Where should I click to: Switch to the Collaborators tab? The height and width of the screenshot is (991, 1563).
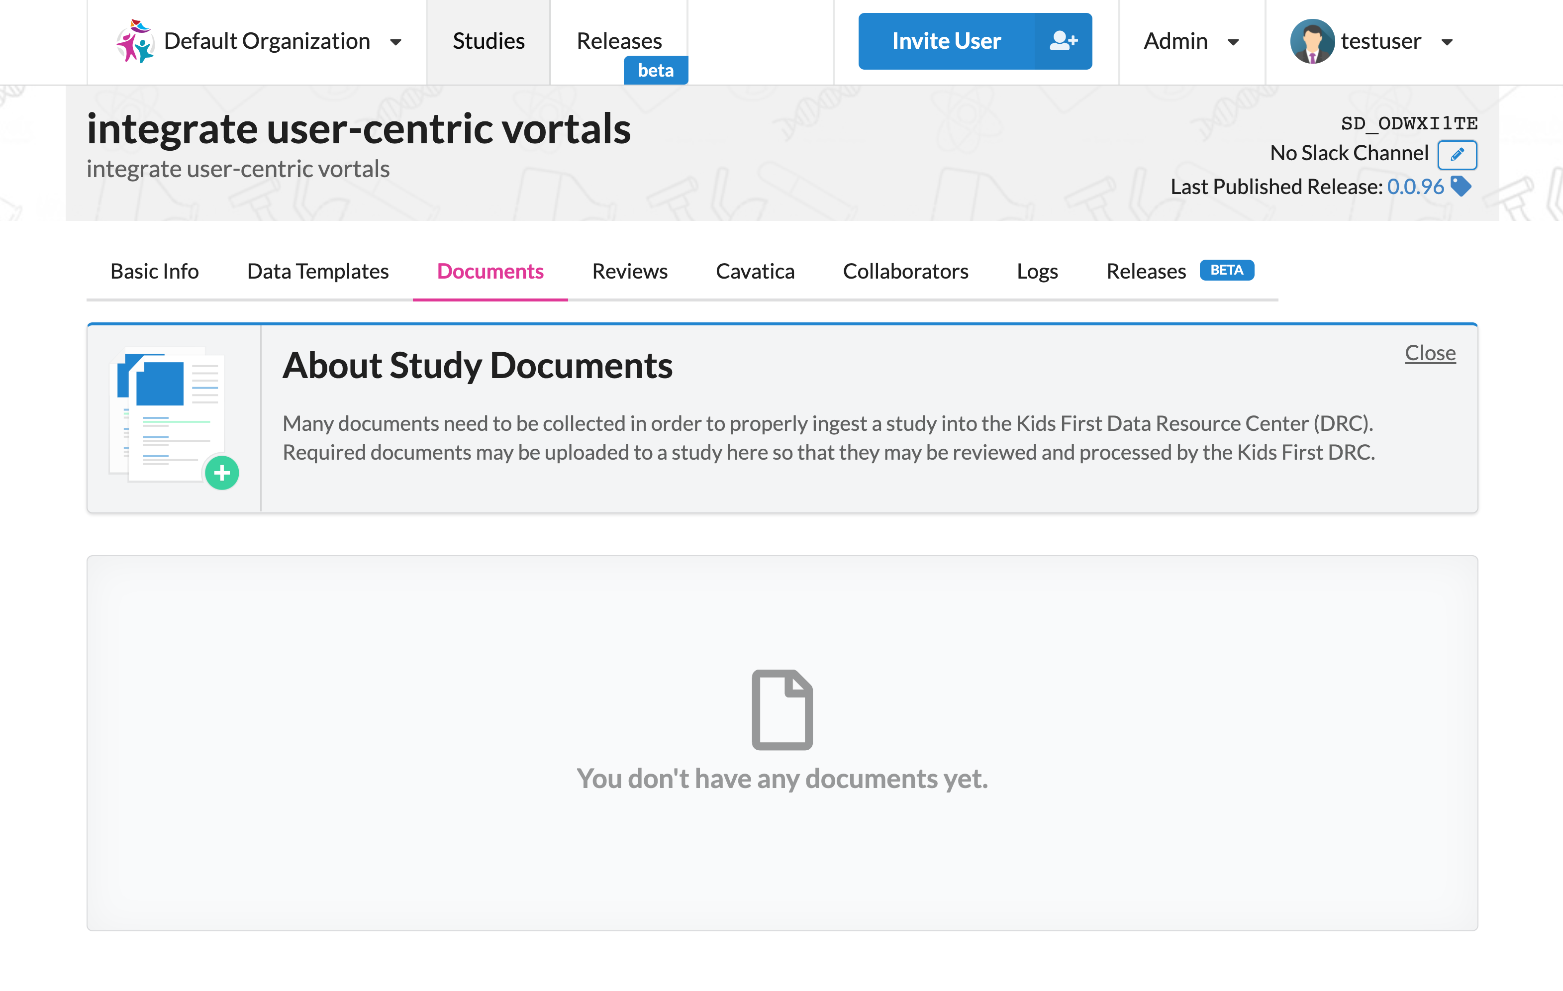tap(905, 271)
